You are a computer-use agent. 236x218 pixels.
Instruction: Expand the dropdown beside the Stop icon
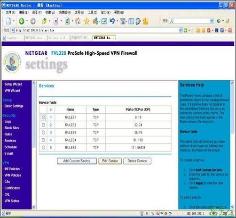click(61, 21)
